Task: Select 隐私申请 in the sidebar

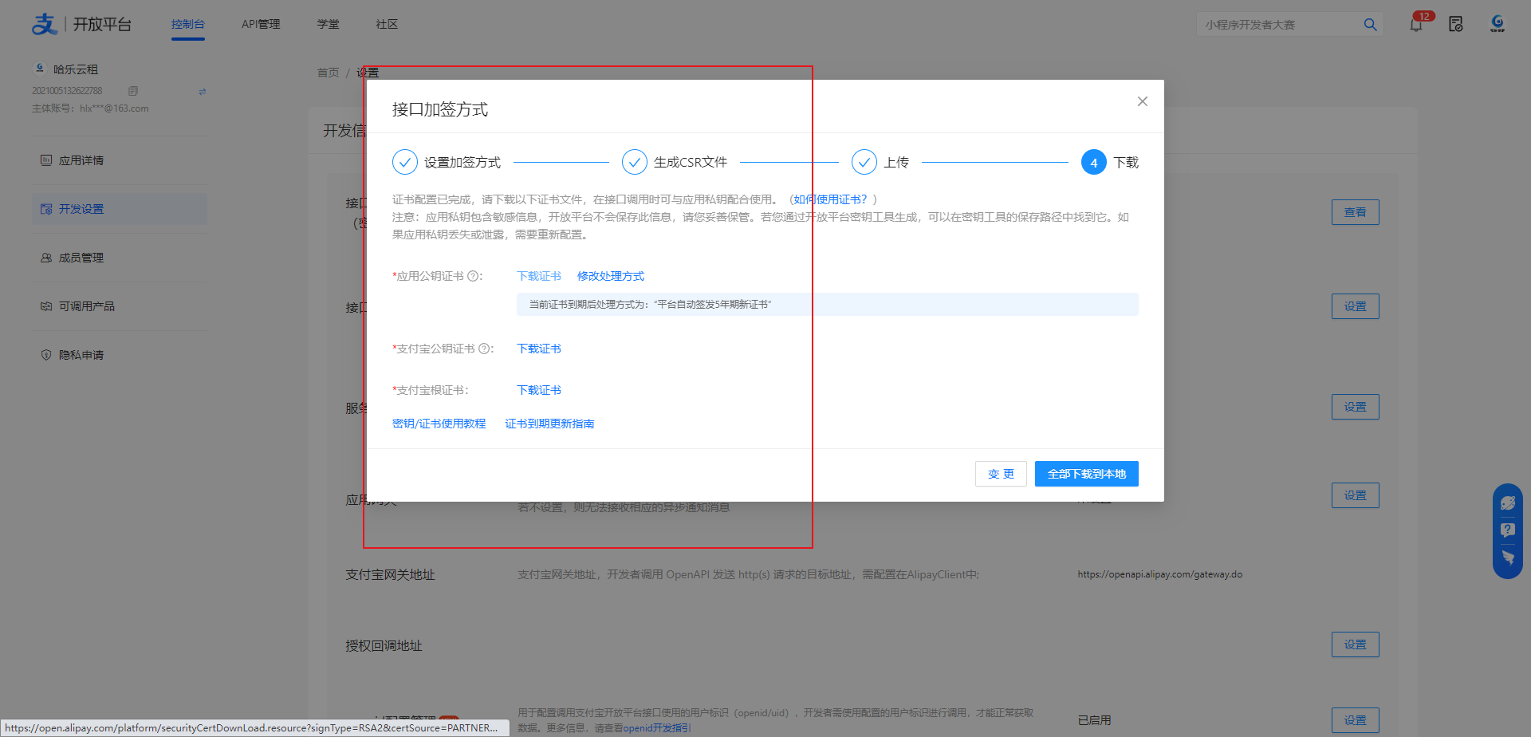Action: point(120,355)
